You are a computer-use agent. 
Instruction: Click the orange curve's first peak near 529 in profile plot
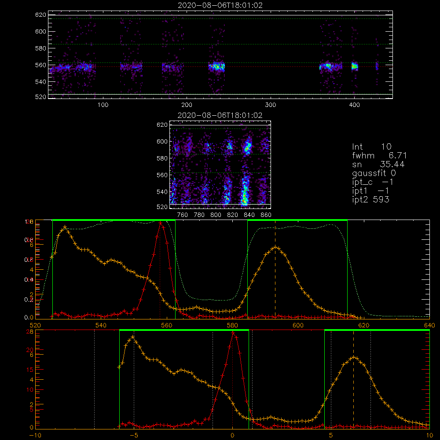[65, 227]
